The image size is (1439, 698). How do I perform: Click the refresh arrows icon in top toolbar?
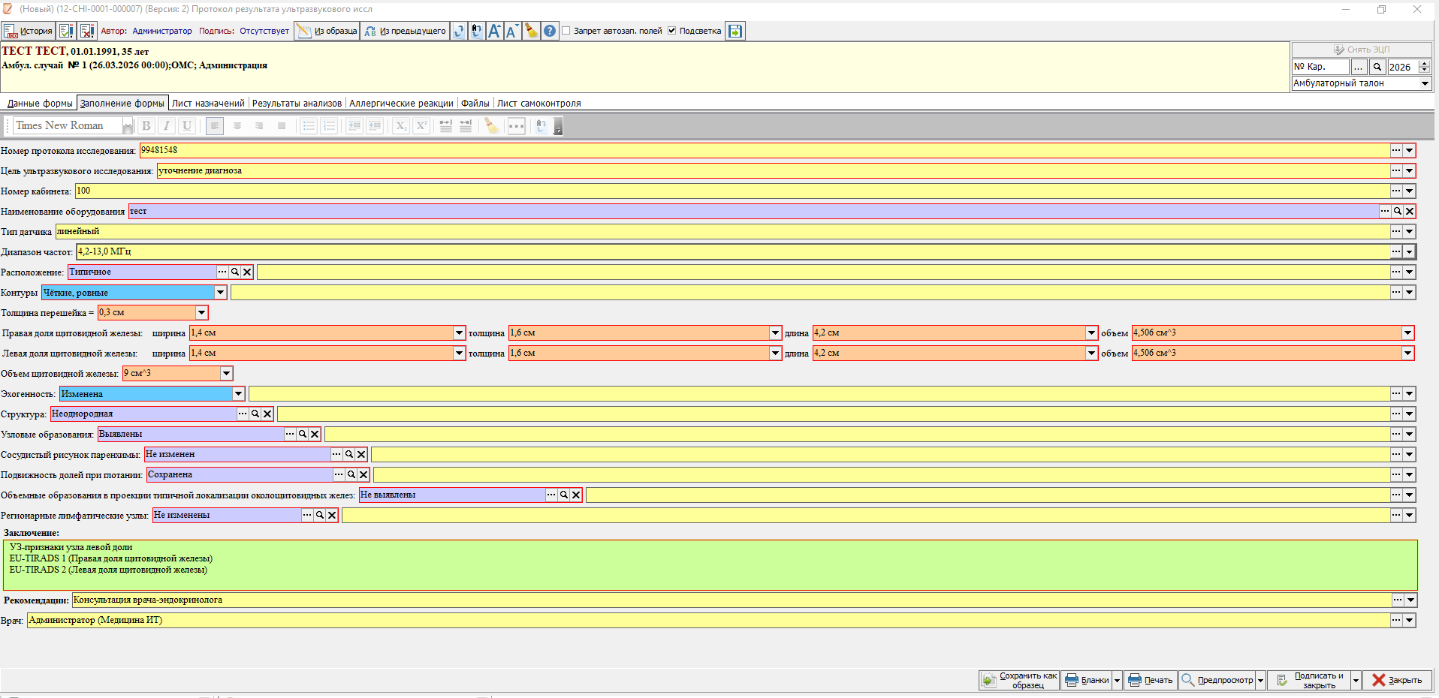click(x=459, y=31)
